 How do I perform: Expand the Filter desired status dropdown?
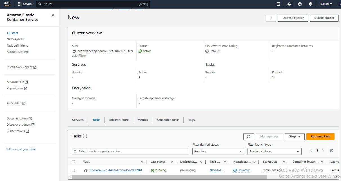(x=218, y=151)
